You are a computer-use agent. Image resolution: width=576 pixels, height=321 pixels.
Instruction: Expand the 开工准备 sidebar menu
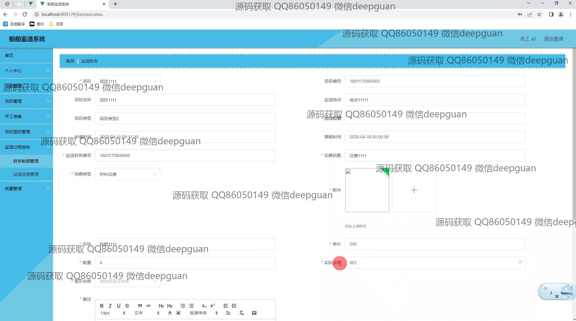coord(26,116)
